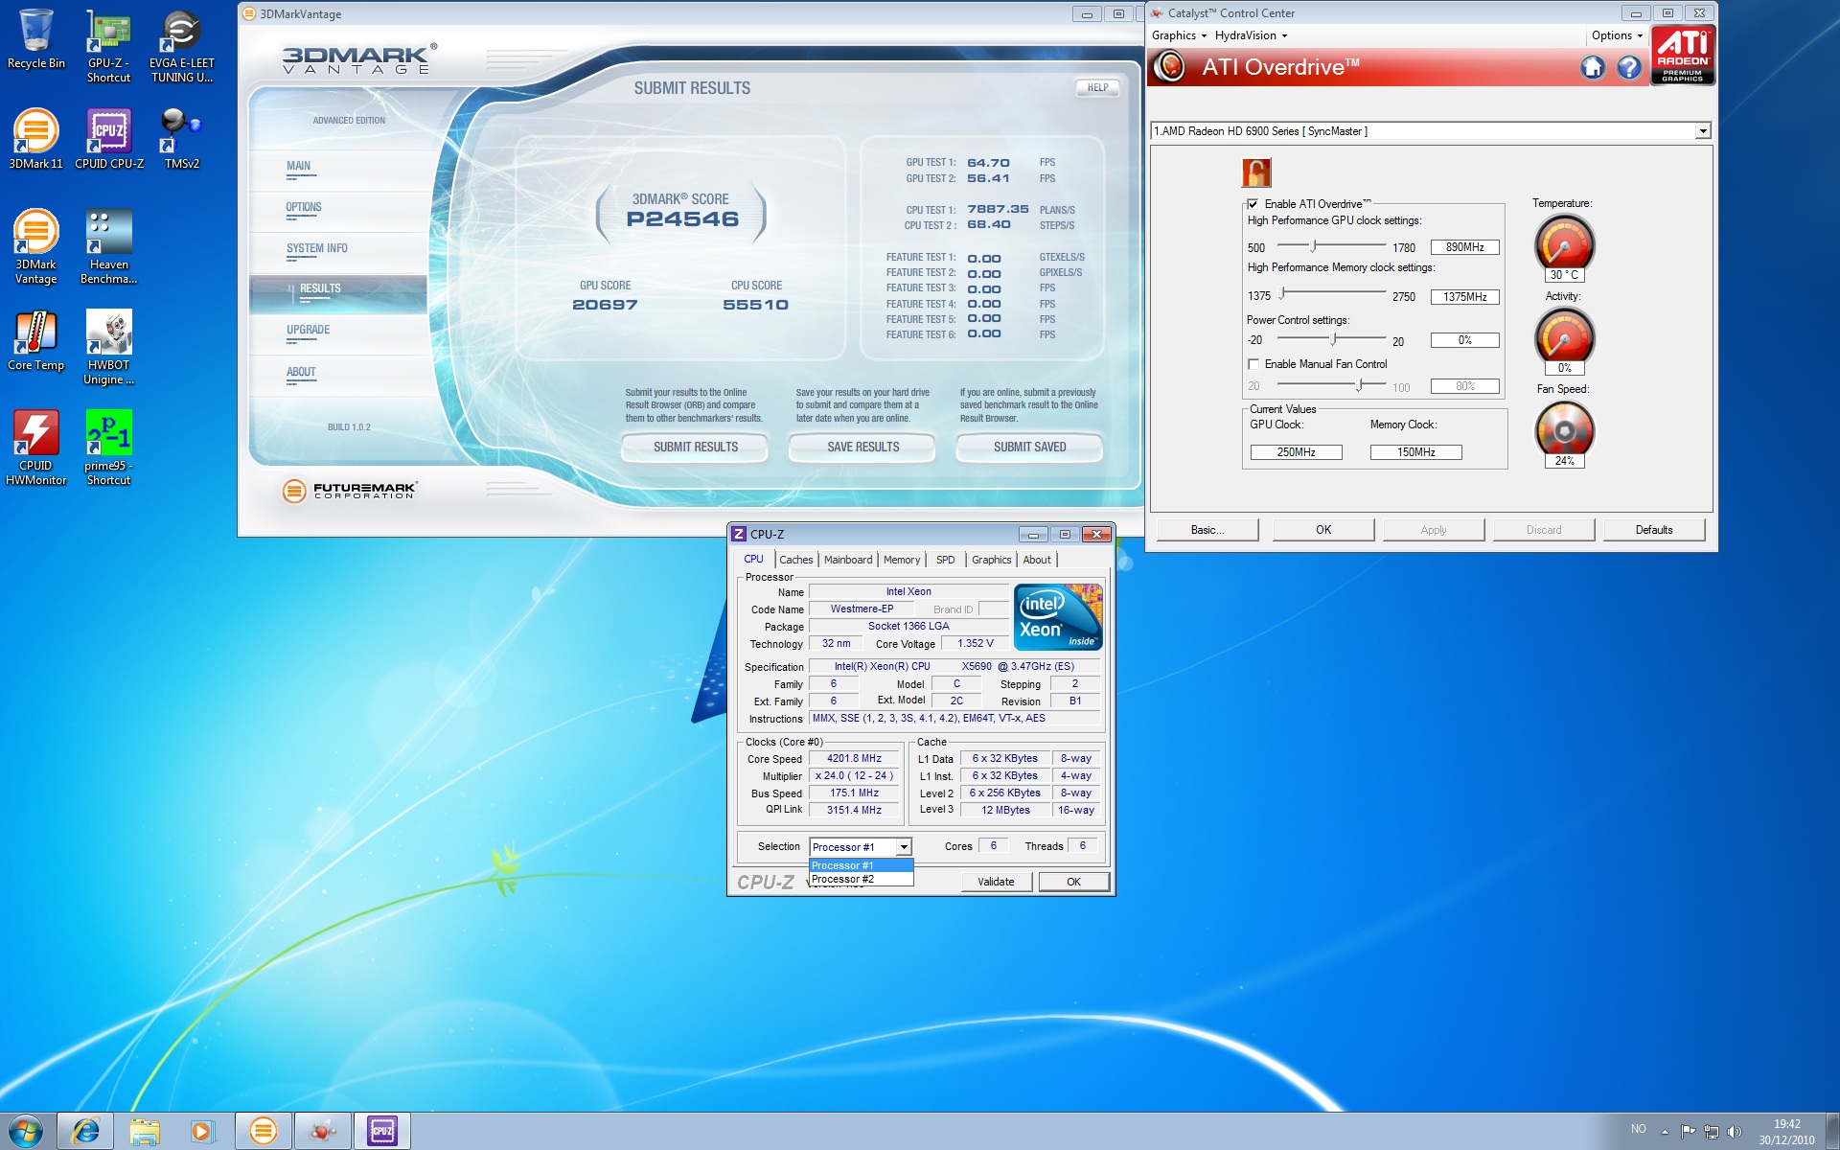Open the EVGA E-LEET Tuning Utility icon

click(181, 46)
